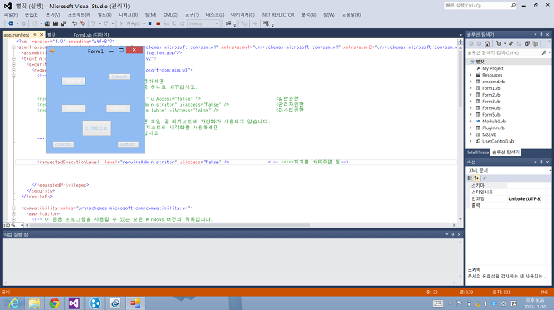Select the Unicode (UTF-8) encoding value
The width and height of the screenshot is (554, 310).
[525, 198]
